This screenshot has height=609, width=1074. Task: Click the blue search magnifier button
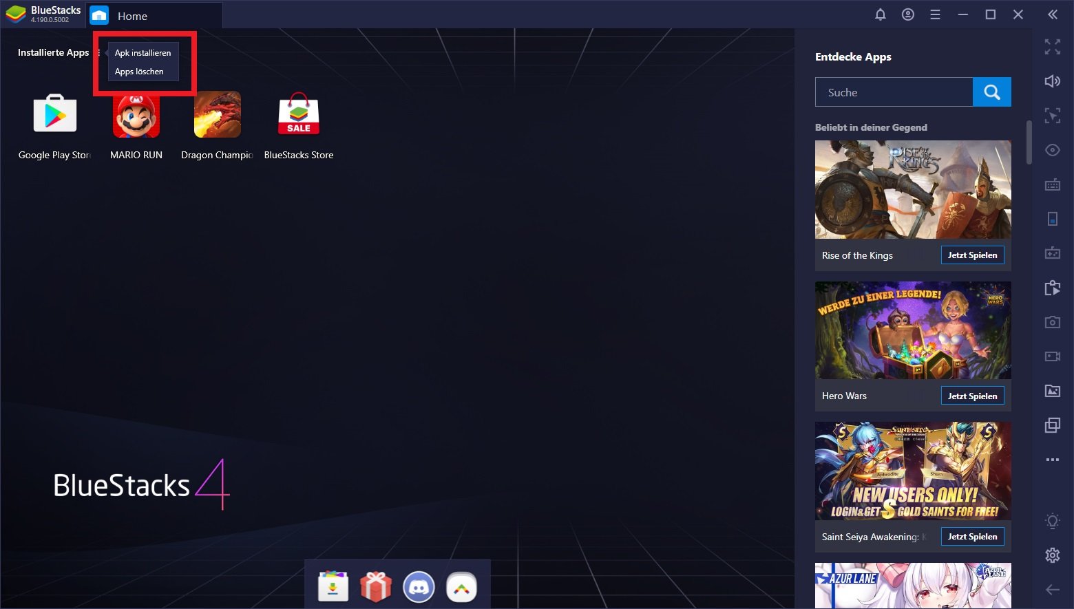(992, 92)
